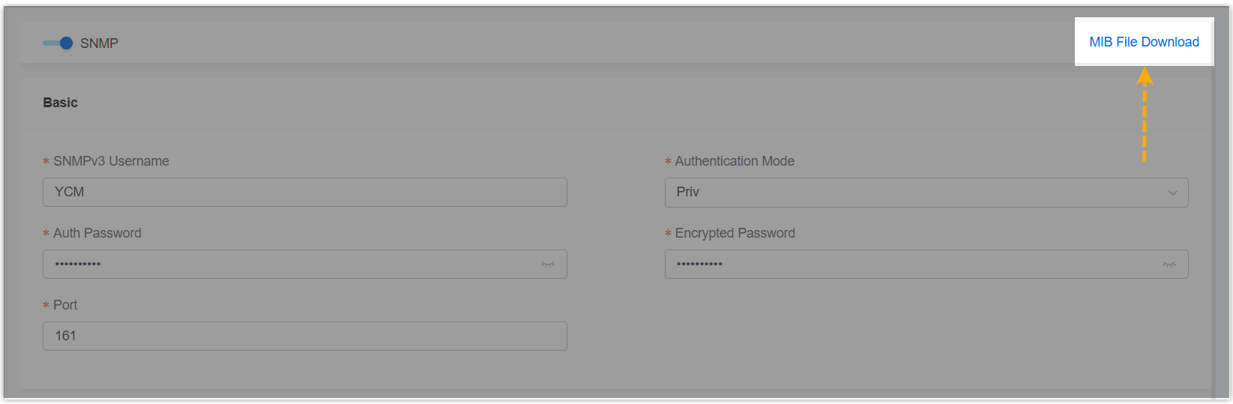This screenshot has height=404, width=1233.
Task: Click the MIB File Download link
Action: 1144,42
